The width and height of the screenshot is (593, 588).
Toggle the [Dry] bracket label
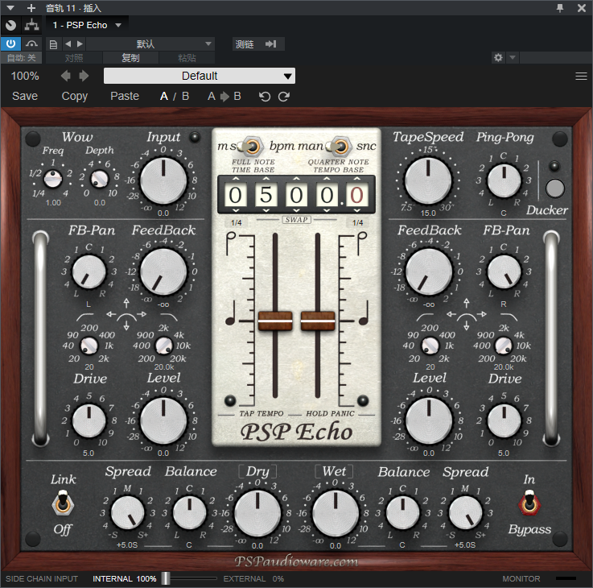[257, 471]
